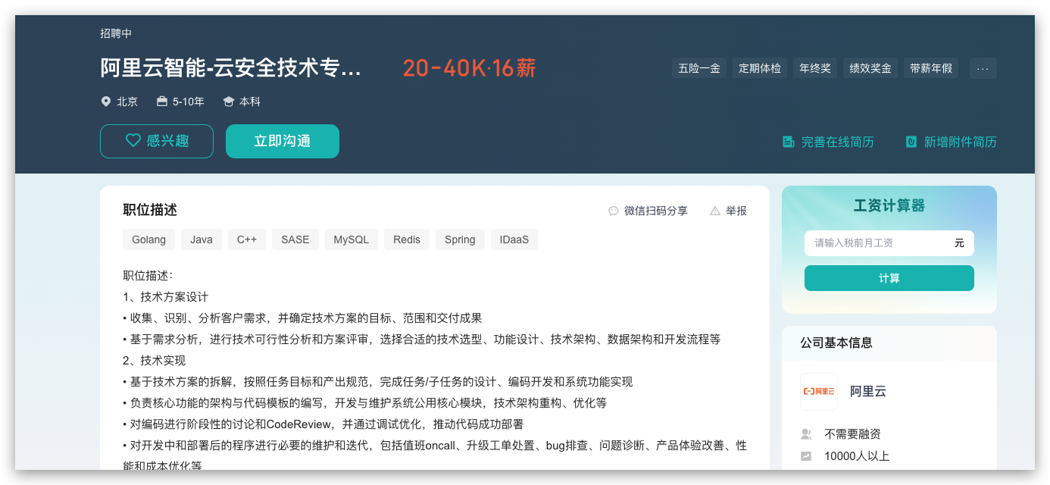
Task: Click the 不需要融资 text
Action: tap(852, 434)
